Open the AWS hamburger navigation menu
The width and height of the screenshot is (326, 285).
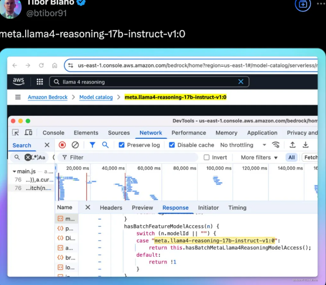18,97
